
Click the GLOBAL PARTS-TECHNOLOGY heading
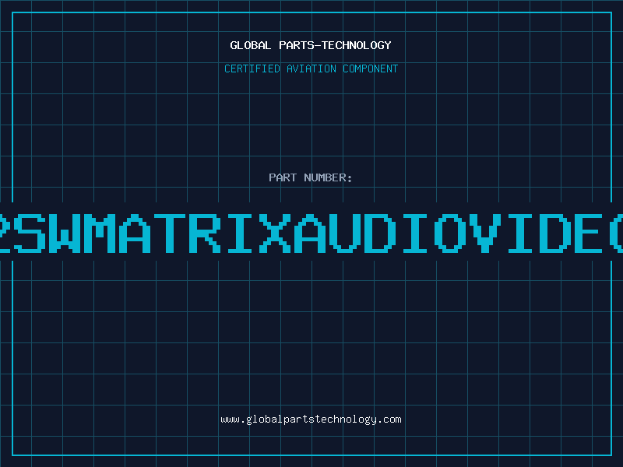click(x=311, y=45)
